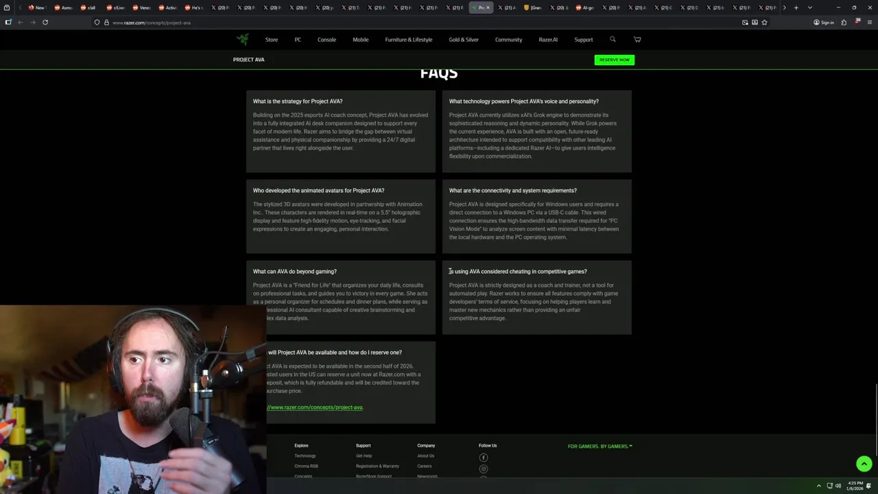Click the padlock site security icon
This screenshot has height=494, width=878.
pos(106,22)
